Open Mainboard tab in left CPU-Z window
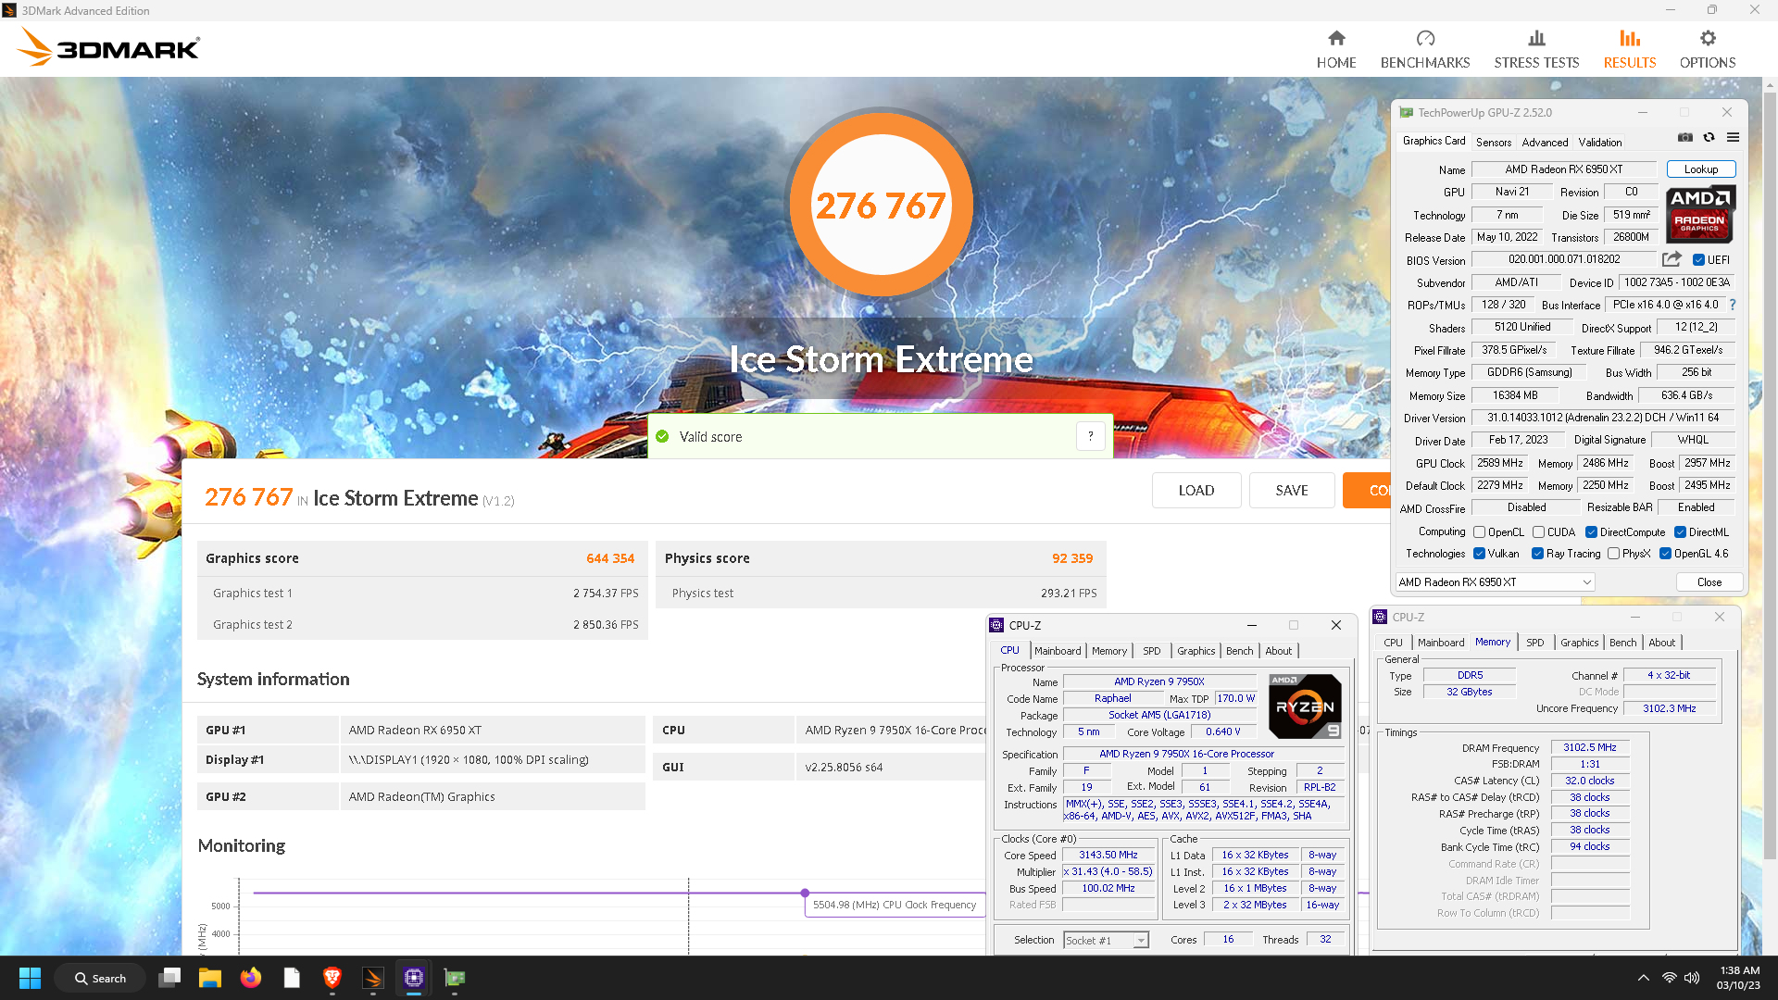 [x=1058, y=651]
